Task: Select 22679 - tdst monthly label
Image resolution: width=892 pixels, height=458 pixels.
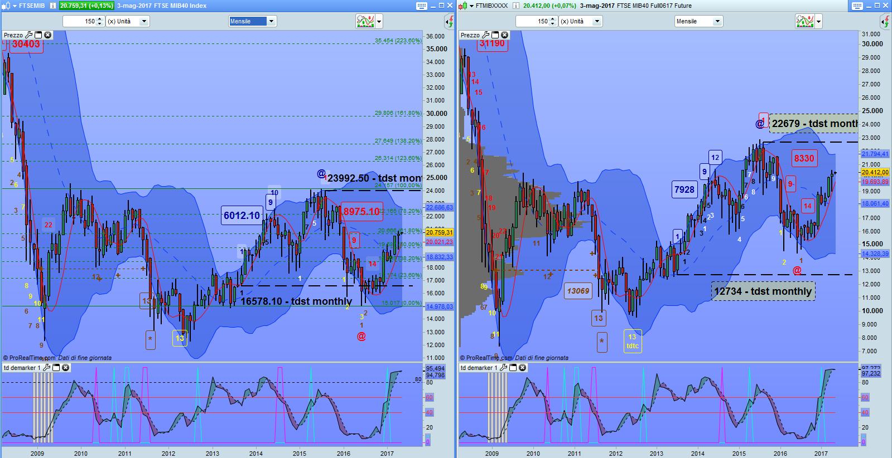Action: pos(814,123)
